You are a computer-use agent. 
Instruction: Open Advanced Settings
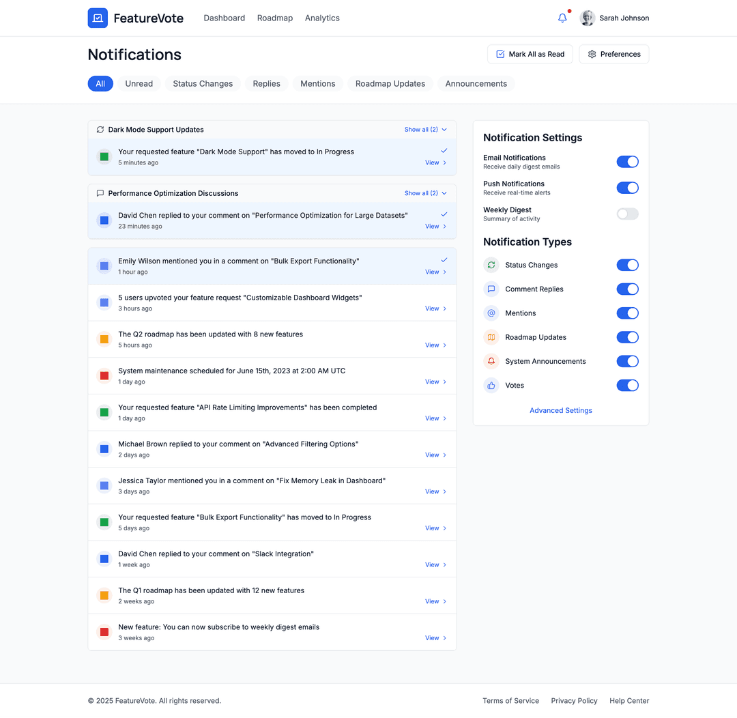[x=560, y=410]
